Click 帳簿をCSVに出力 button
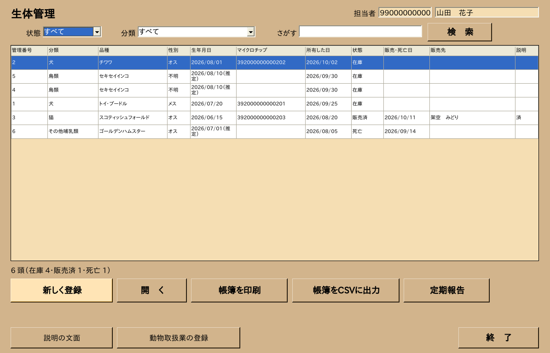The height and width of the screenshot is (353, 550). click(x=346, y=290)
